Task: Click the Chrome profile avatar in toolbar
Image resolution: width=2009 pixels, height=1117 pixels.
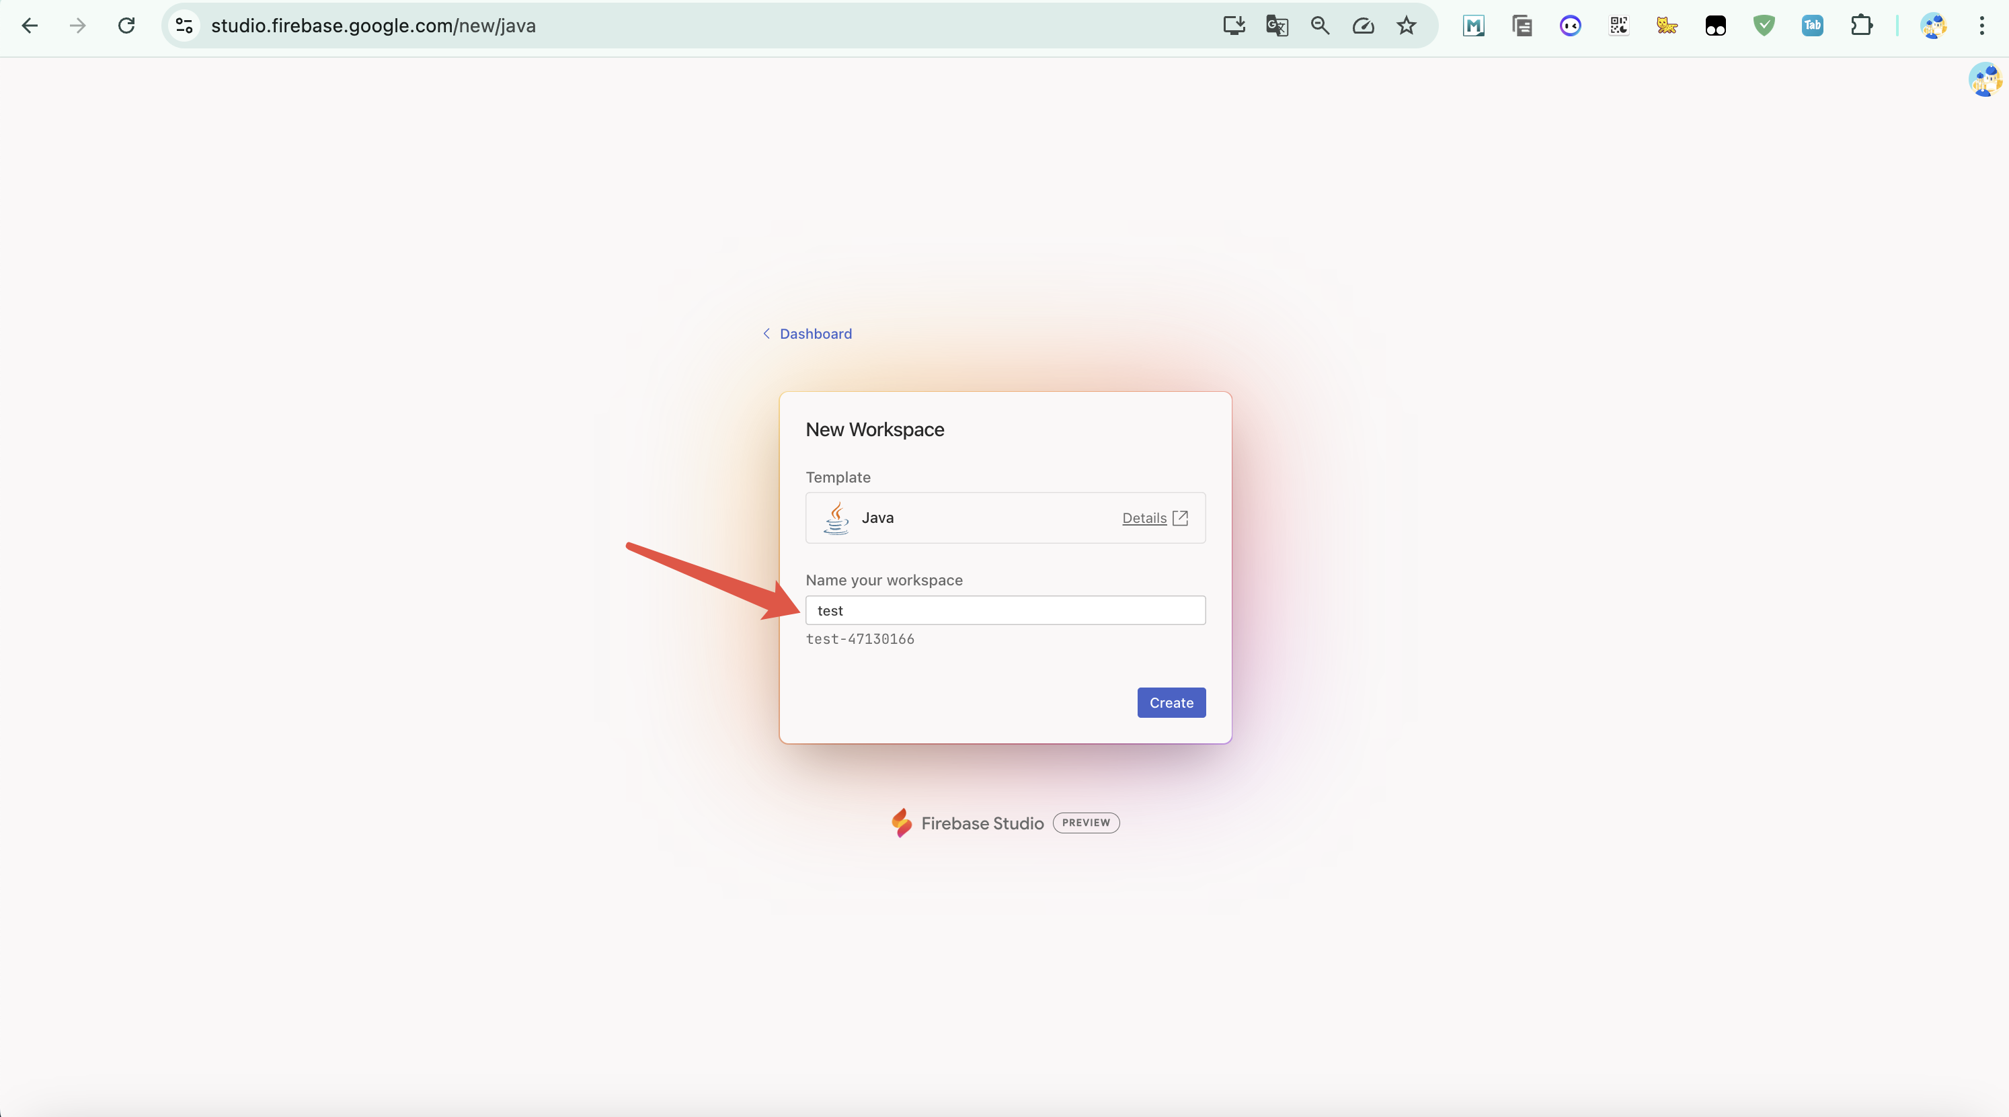Action: [1932, 26]
